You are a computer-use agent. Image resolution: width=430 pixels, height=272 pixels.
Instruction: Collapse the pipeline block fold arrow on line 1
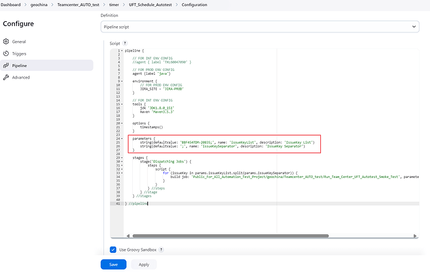[122, 50]
